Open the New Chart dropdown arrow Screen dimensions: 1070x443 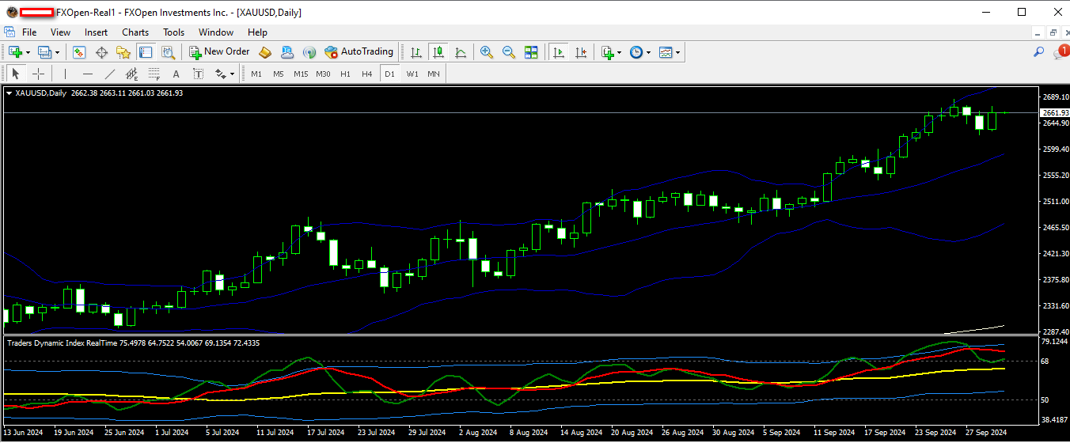(28, 52)
